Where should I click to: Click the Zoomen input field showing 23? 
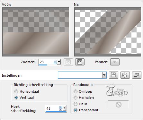click(46, 62)
